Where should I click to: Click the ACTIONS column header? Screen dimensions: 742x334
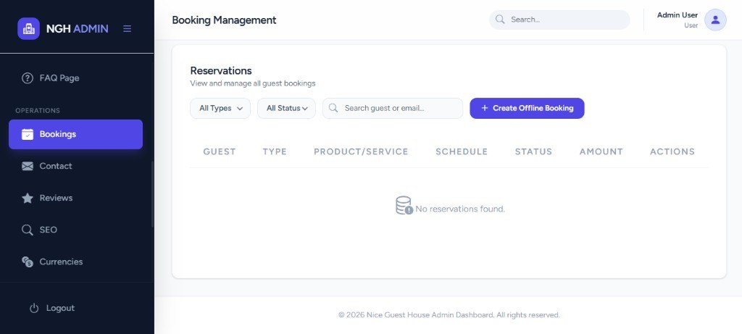(x=672, y=152)
